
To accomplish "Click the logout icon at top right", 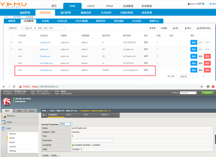I will [x=210, y=4].
